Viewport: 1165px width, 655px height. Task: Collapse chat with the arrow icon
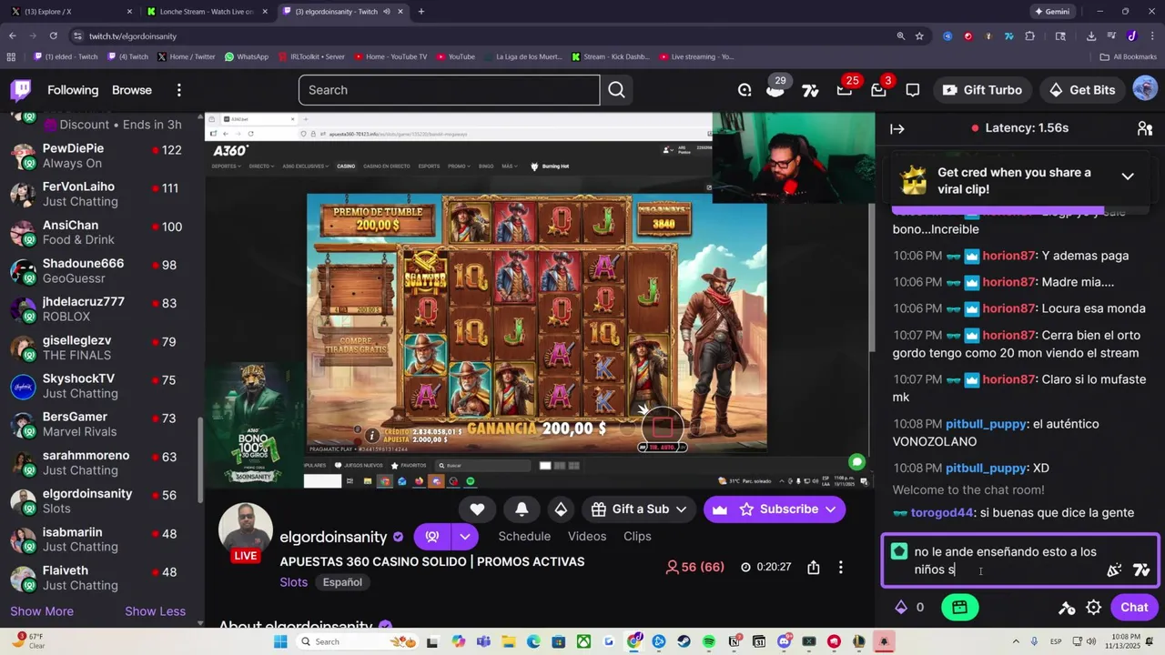coord(897,128)
